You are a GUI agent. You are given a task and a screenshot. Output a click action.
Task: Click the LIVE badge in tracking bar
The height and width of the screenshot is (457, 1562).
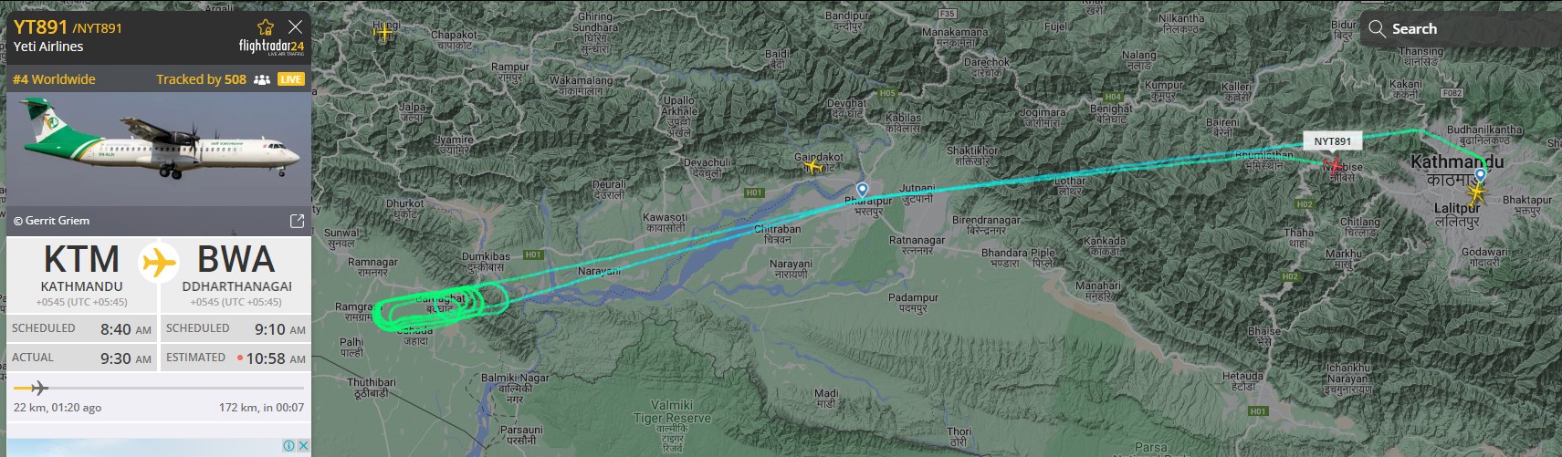(291, 79)
